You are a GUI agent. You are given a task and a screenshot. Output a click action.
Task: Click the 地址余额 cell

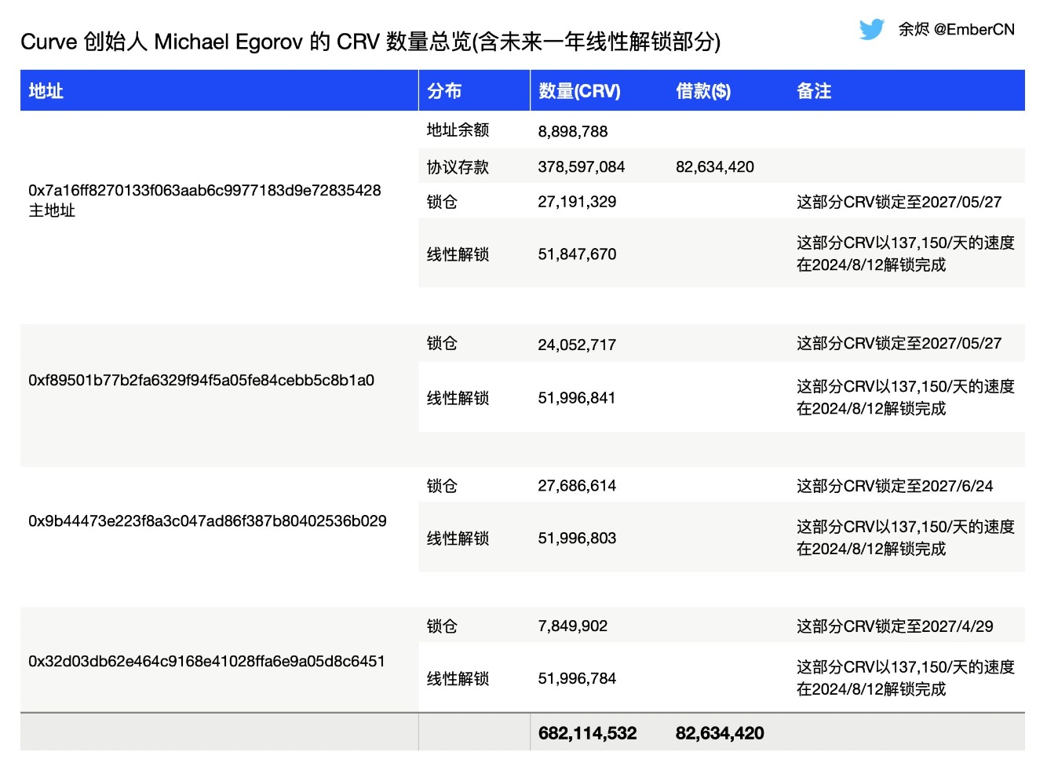pyautogui.click(x=458, y=130)
